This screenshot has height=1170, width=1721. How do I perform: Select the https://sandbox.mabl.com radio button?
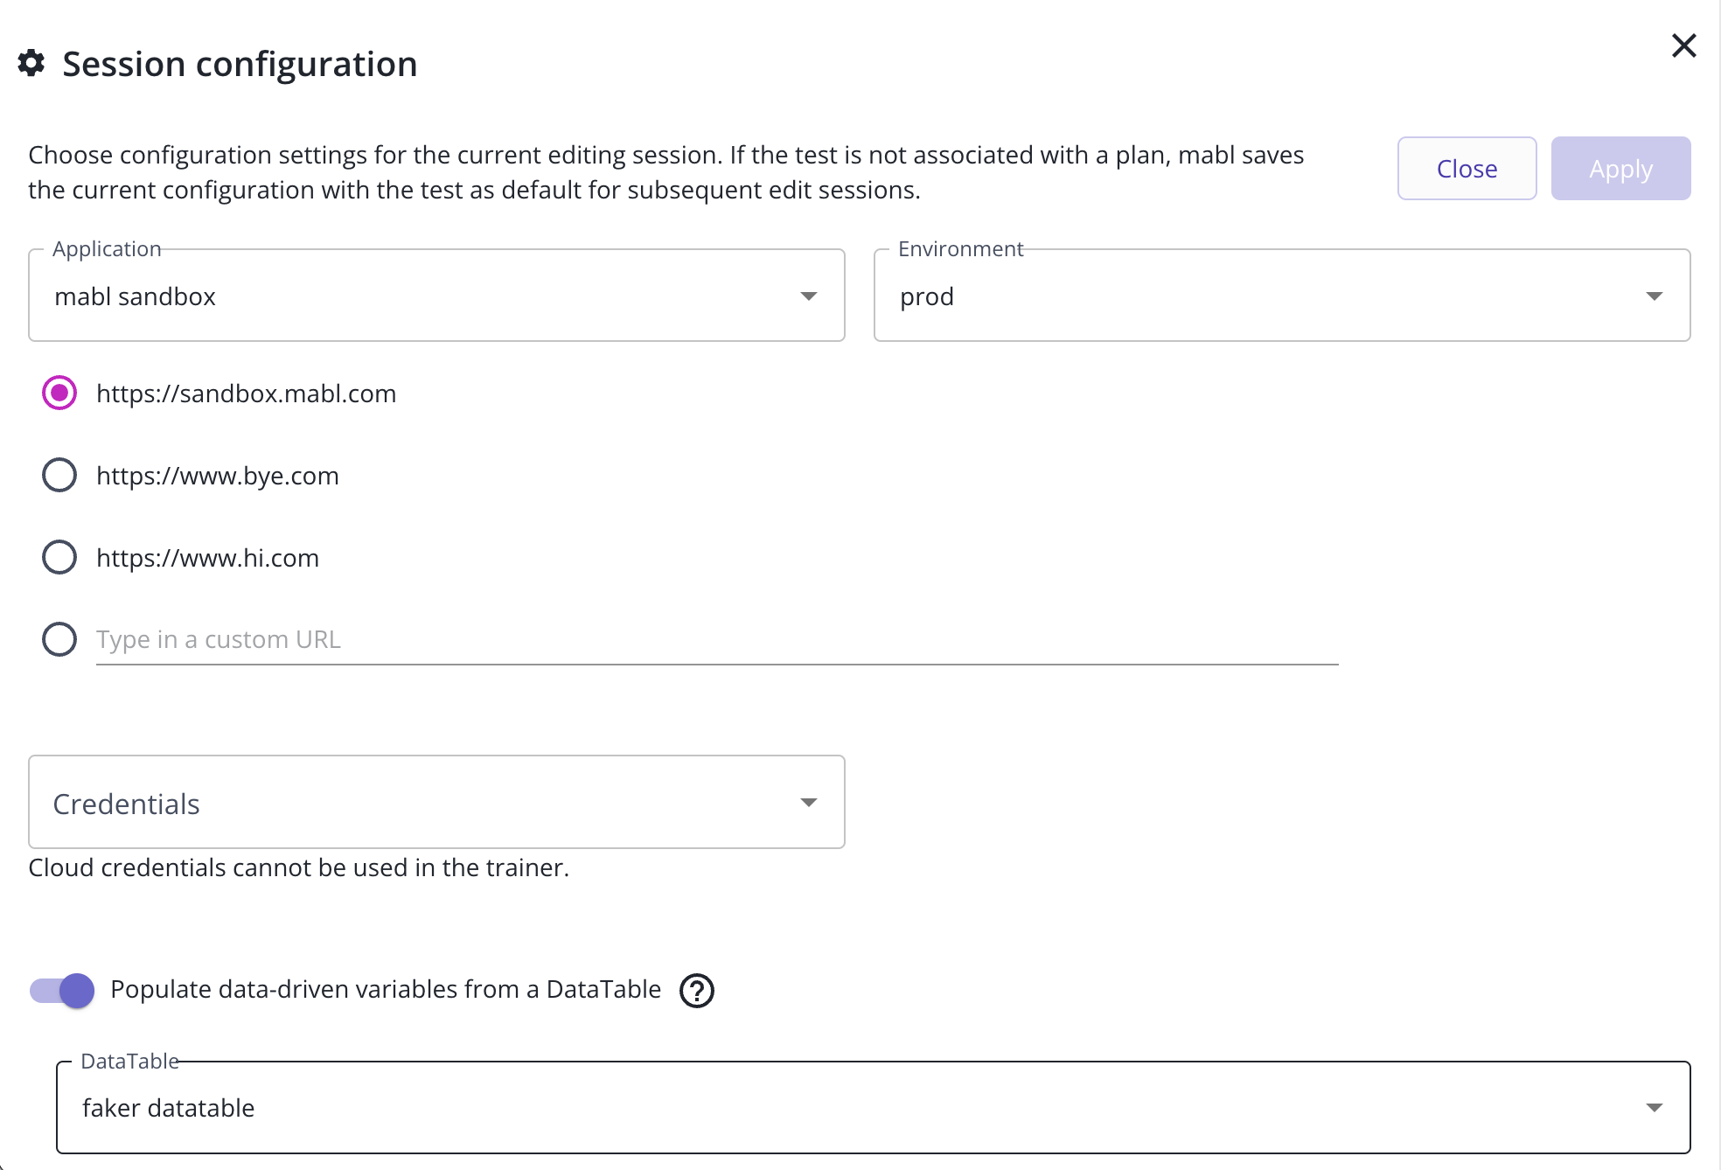[59, 393]
